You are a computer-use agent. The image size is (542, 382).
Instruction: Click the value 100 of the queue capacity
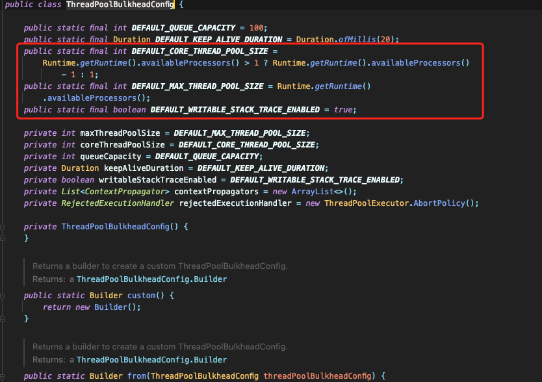[x=256, y=28]
